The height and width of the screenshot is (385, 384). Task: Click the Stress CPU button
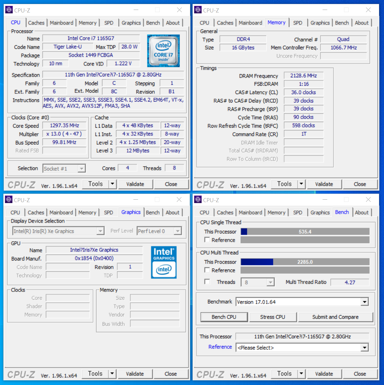tap(272, 317)
